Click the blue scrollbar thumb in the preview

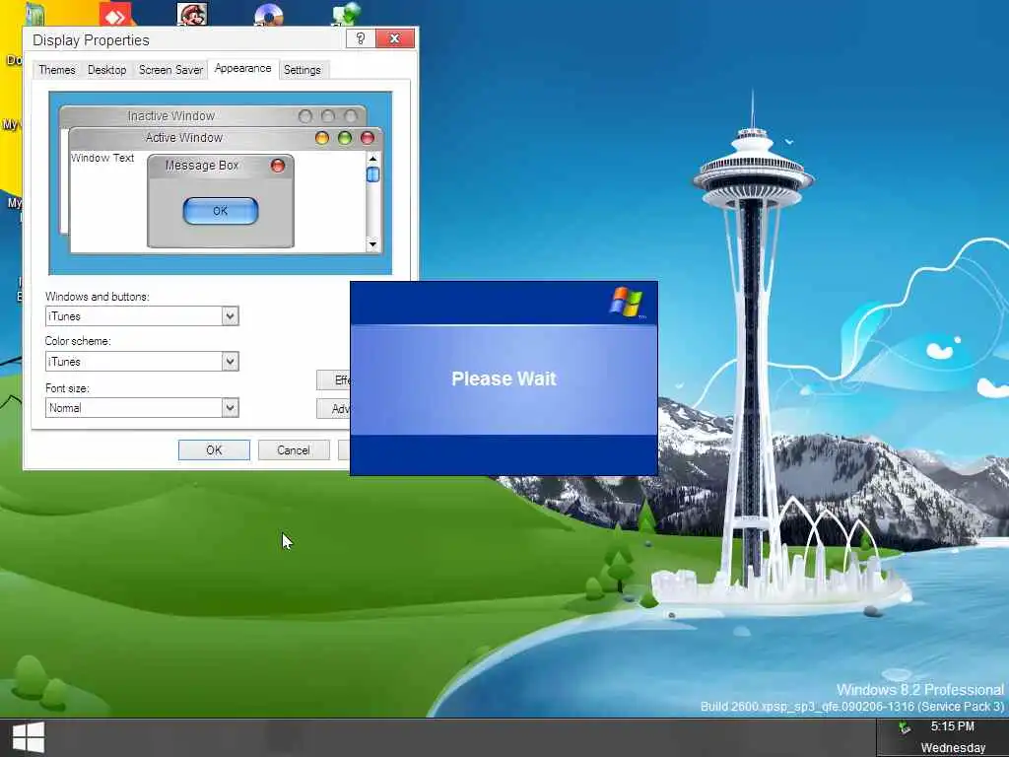[372, 174]
